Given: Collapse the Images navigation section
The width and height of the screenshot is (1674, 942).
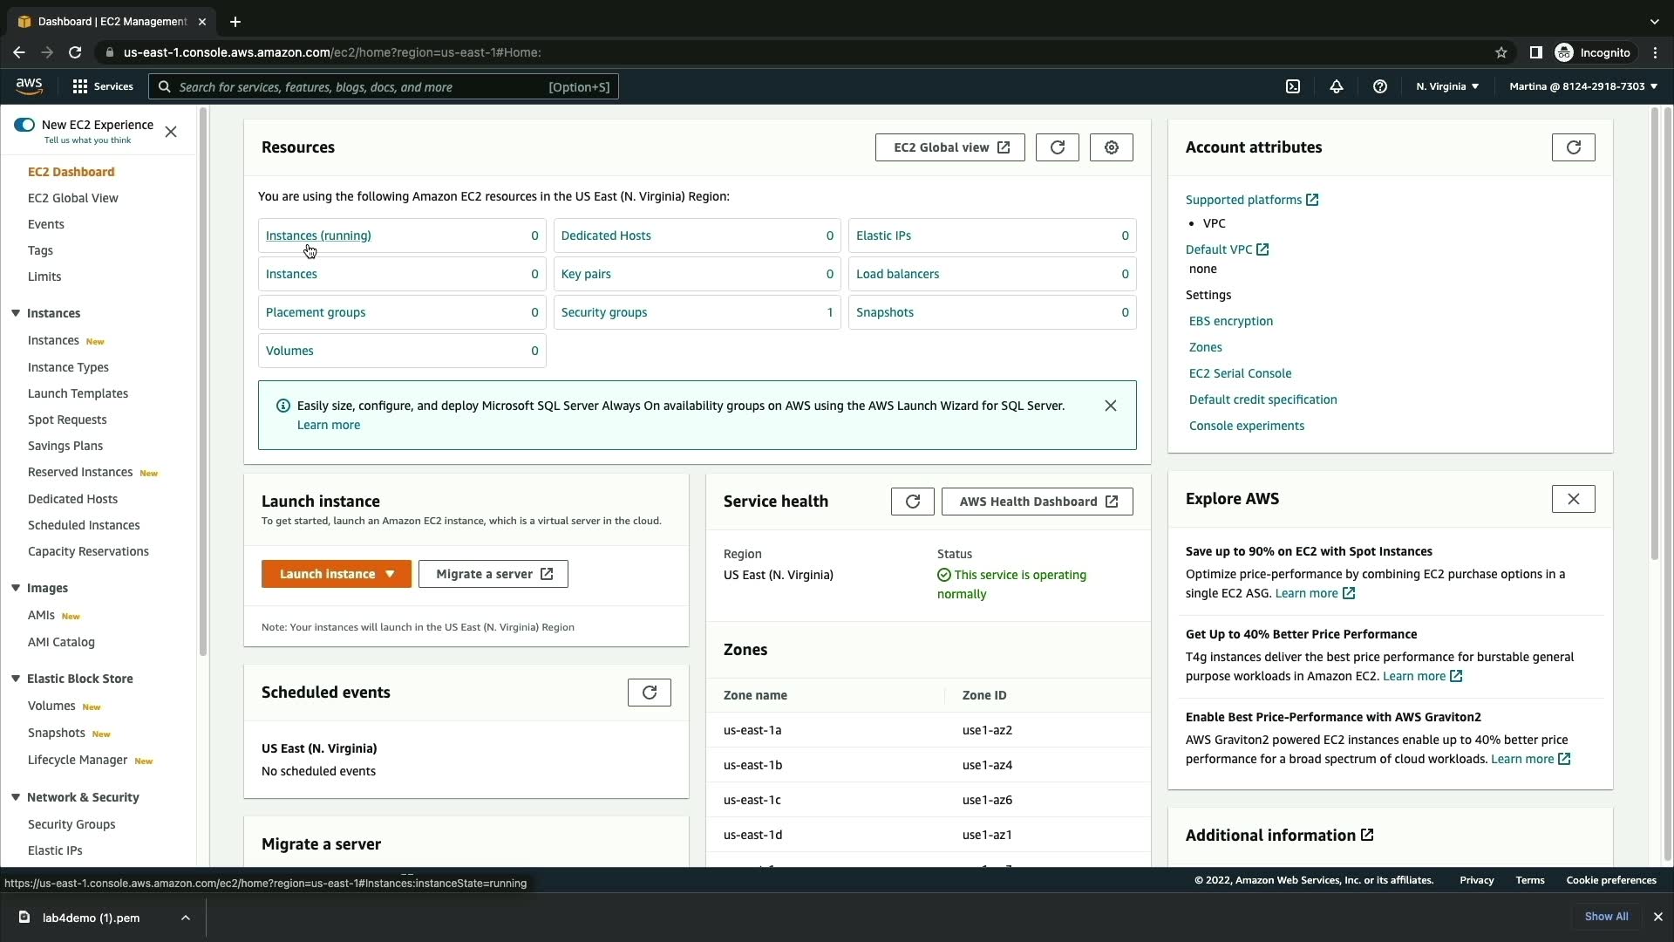Looking at the screenshot, I should click(x=16, y=588).
